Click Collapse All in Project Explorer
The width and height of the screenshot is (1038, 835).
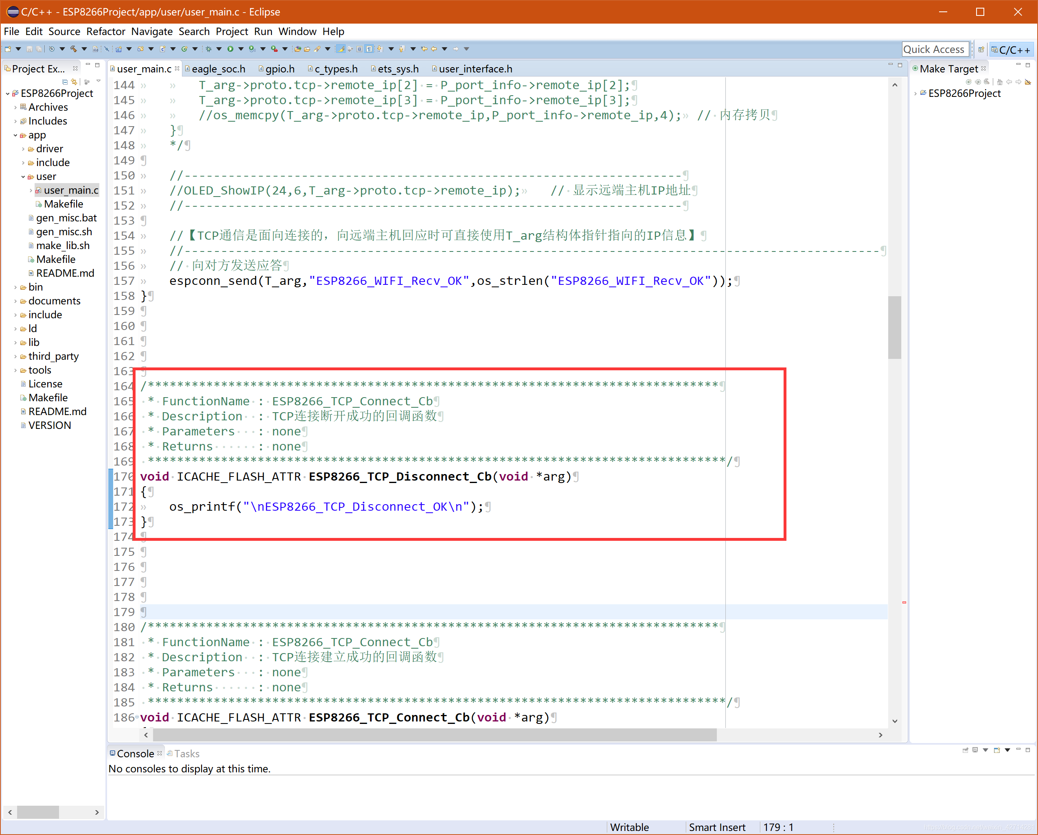coord(65,82)
